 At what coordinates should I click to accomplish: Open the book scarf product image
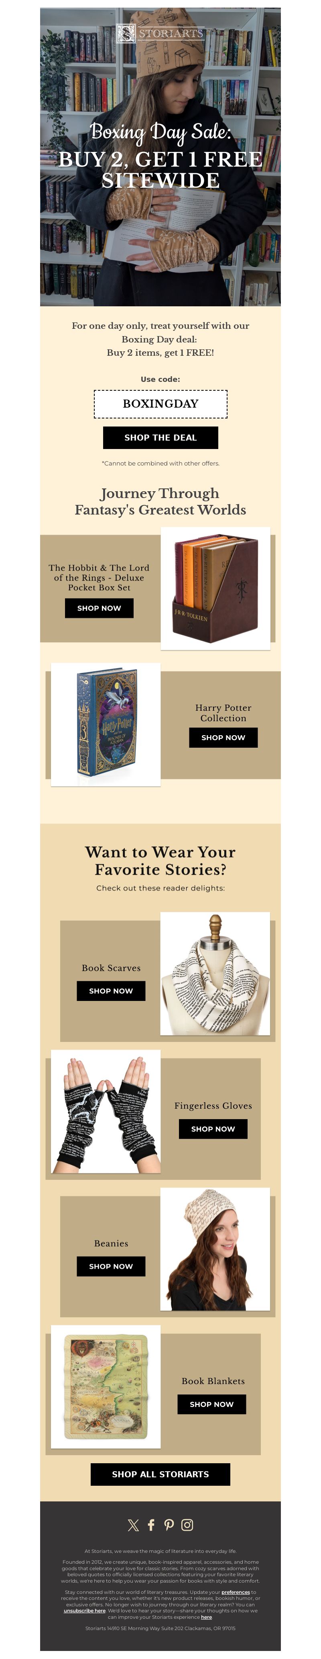pos(215,973)
